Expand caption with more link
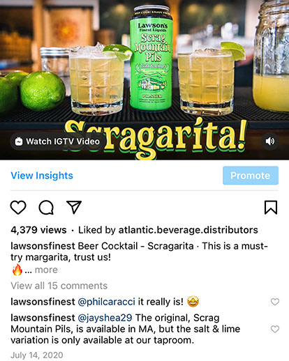The image size is (289, 361). [x=46, y=270]
